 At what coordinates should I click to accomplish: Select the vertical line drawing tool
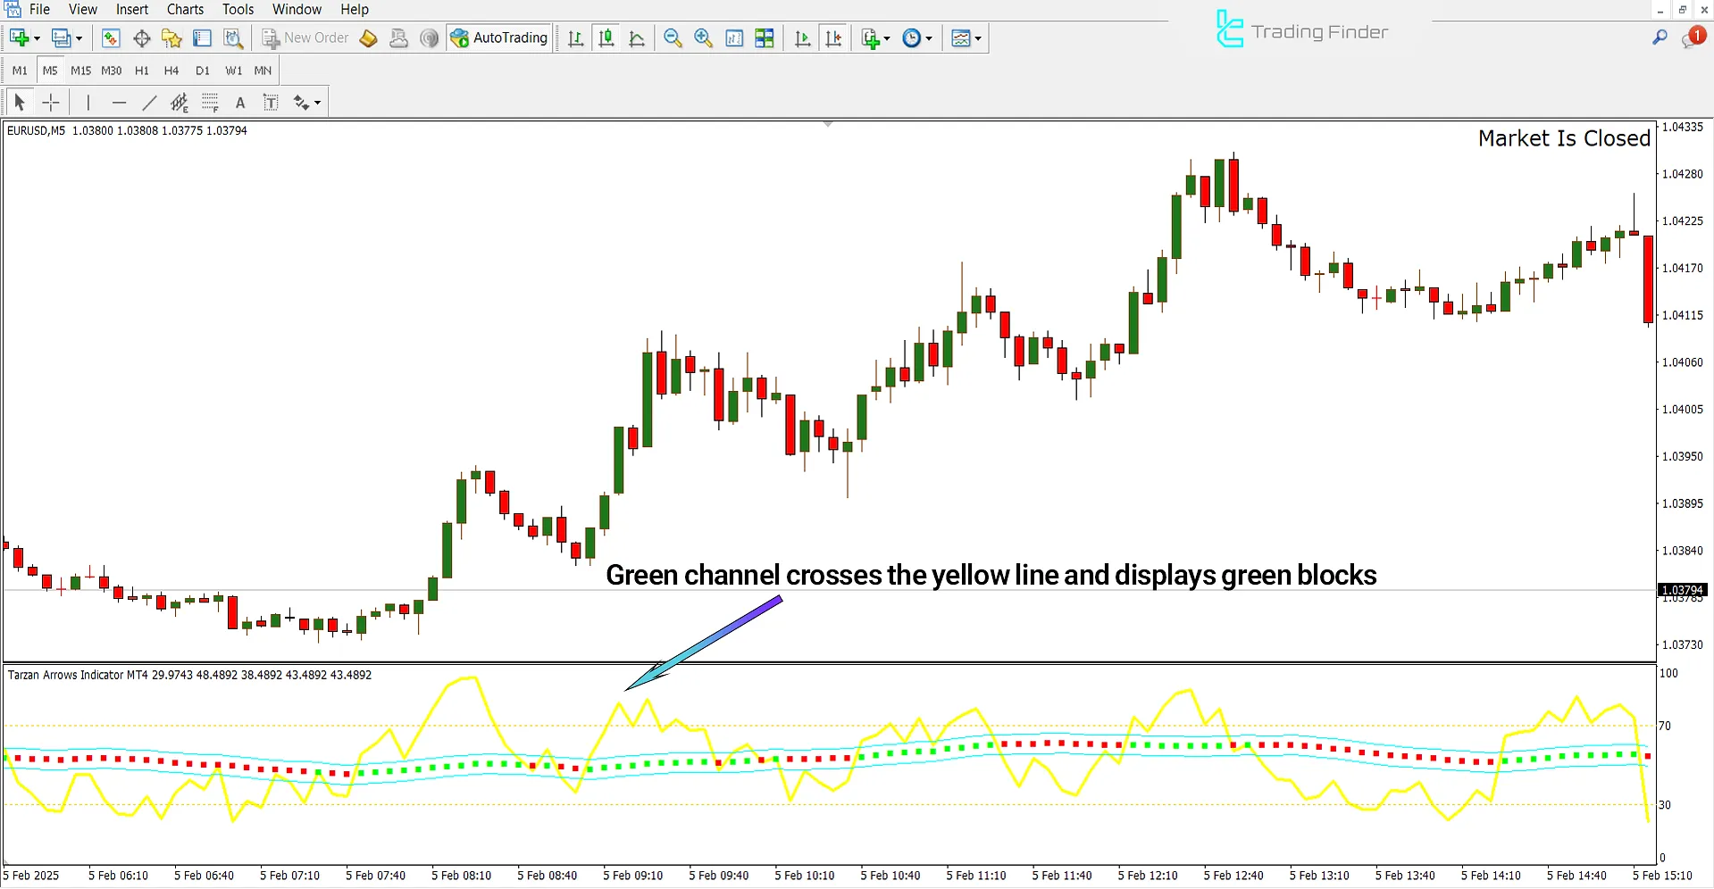pos(88,103)
